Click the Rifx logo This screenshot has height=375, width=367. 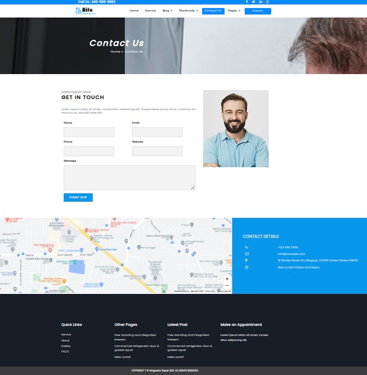[x=86, y=11]
